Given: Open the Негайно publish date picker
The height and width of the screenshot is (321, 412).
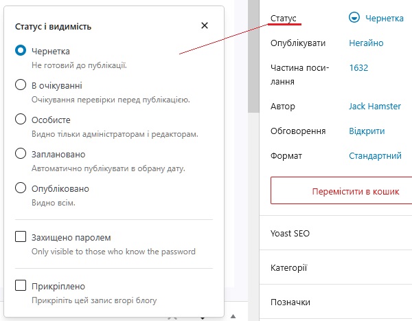Looking at the screenshot, I should [366, 43].
